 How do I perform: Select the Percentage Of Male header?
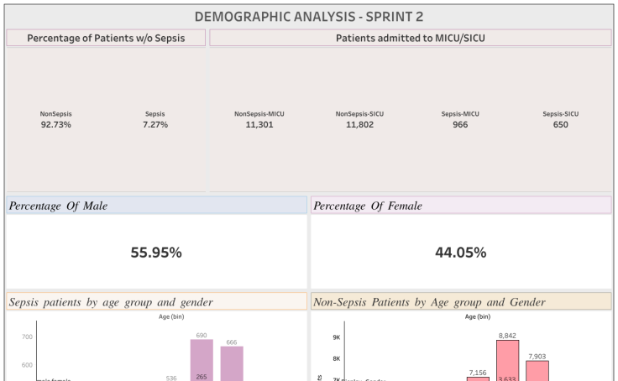click(x=156, y=206)
